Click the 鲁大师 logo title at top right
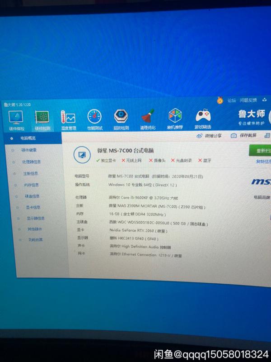271x362 pixels. pos(252,114)
